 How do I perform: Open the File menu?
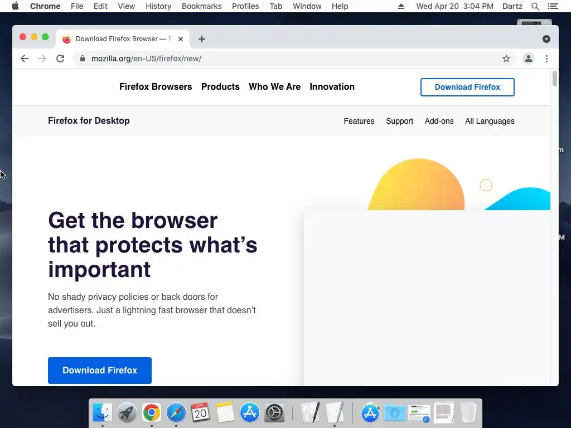(77, 6)
